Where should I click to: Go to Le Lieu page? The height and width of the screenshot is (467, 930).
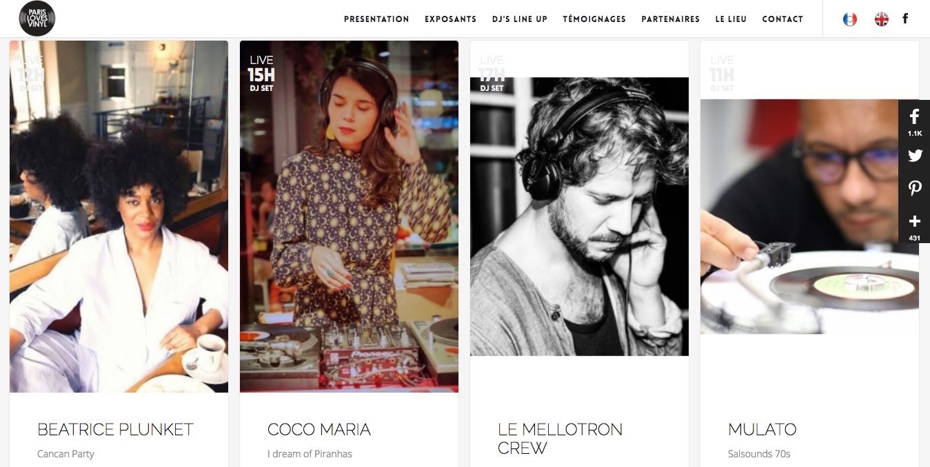coord(731,19)
